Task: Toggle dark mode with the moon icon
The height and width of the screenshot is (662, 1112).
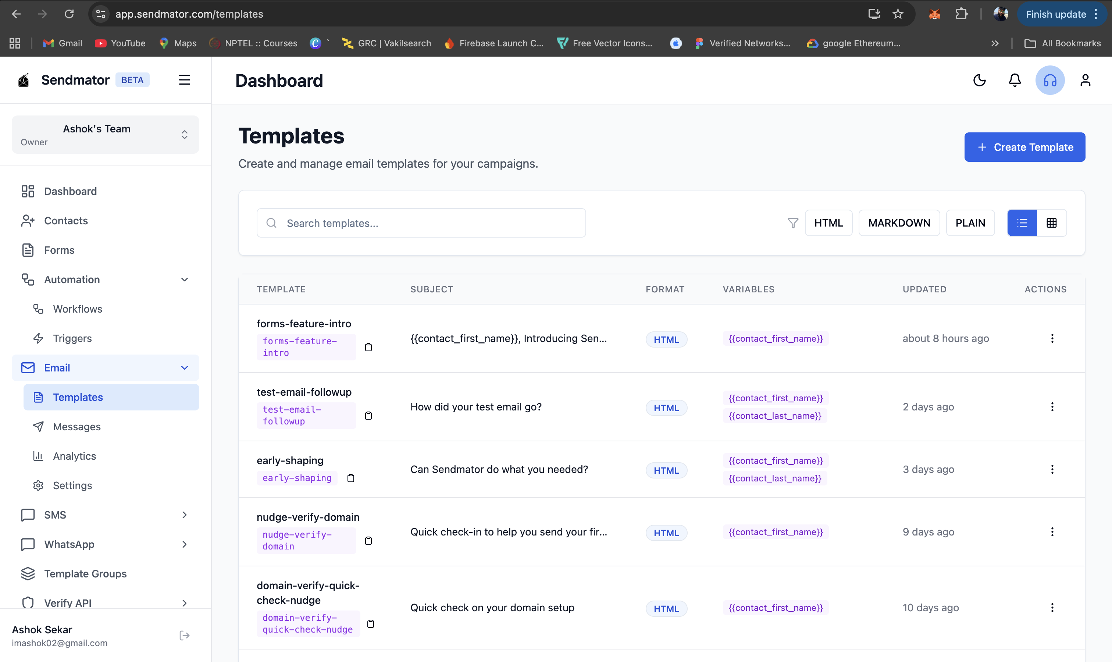Action: [x=979, y=80]
